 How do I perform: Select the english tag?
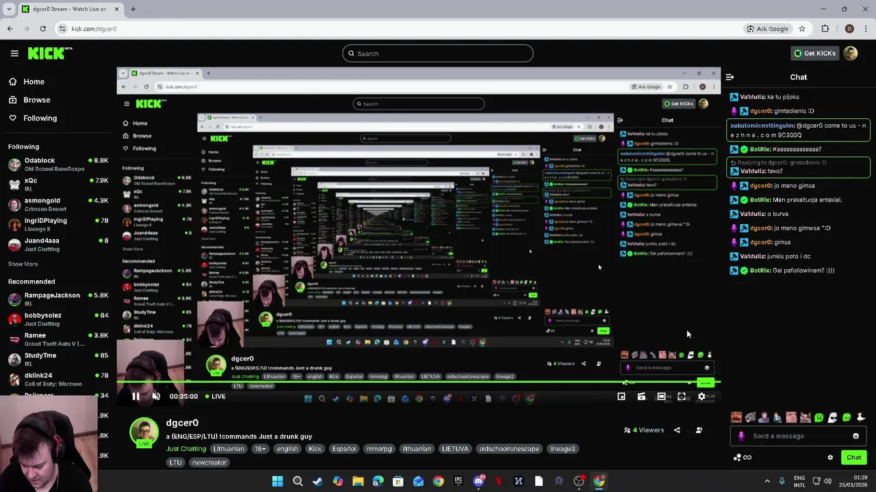(x=287, y=449)
